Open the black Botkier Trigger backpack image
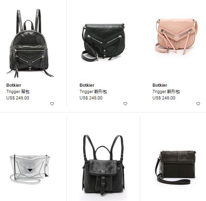206x201 pixels. (30, 43)
